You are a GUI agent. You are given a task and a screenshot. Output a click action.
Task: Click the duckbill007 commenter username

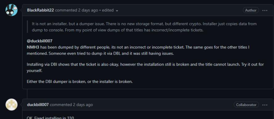[38, 105]
